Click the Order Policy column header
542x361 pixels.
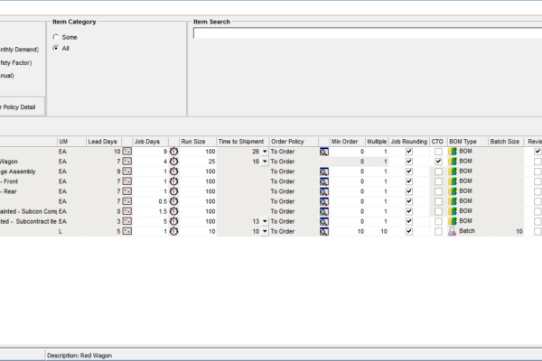[294, 142]
